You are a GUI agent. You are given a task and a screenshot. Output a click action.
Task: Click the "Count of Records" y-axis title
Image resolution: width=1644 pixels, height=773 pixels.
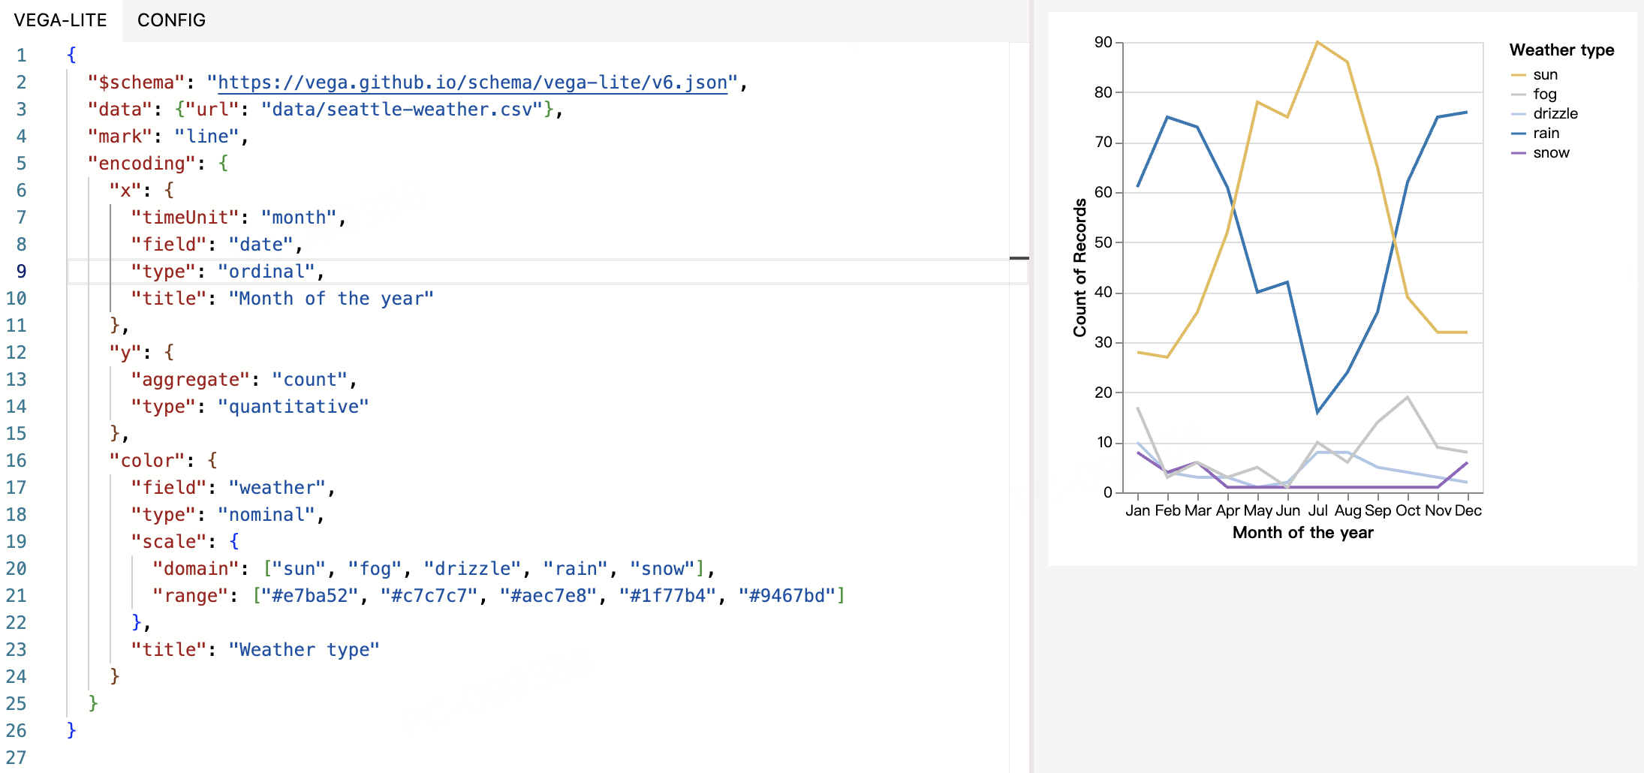tap(1079, 268)
